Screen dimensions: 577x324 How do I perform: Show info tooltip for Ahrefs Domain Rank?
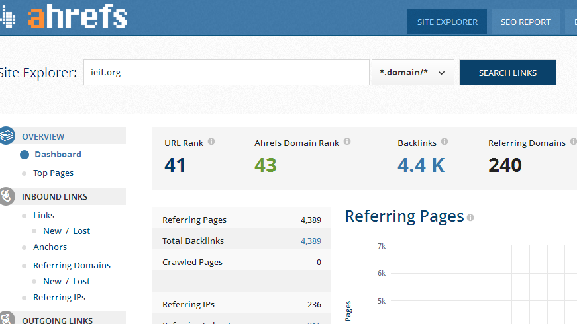pos(347,142)
